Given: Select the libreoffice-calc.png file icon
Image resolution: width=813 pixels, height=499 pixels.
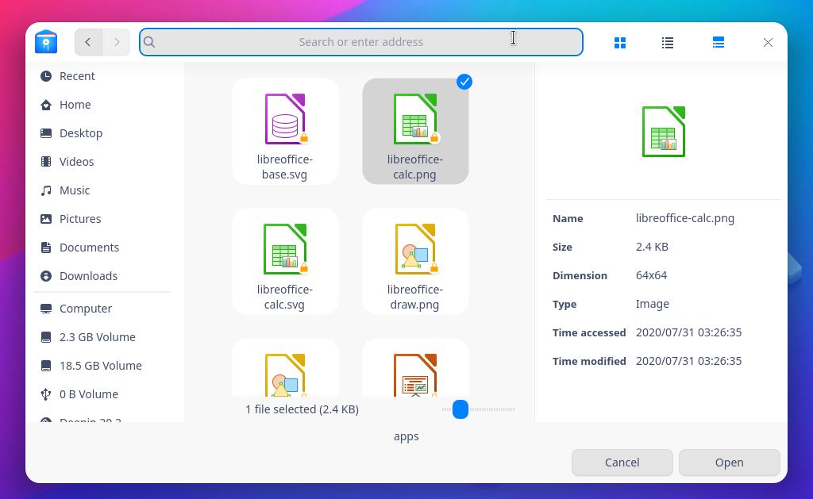Looking at the screenshot, I should [416, 119].
